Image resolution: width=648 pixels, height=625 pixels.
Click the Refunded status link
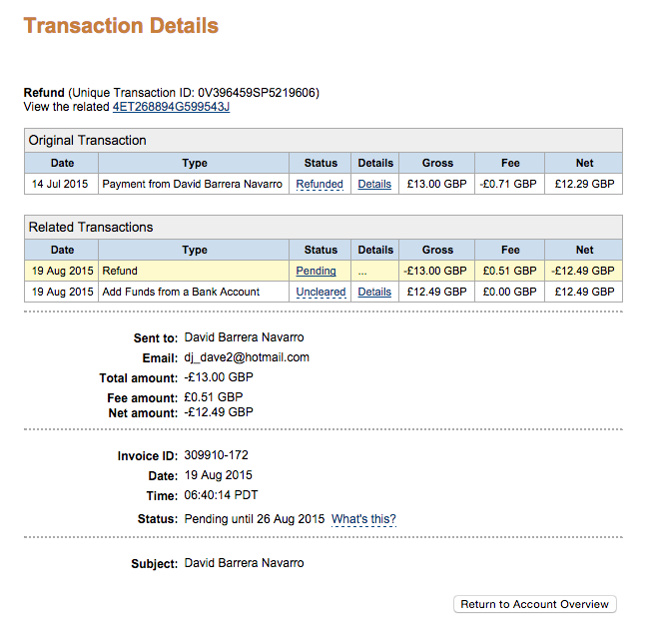tap(320, 184)
